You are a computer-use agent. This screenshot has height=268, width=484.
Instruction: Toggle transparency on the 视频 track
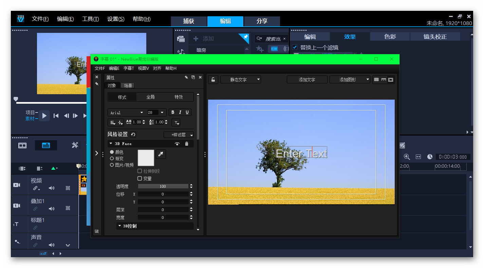pyautogui.click(x=68, y=188)
